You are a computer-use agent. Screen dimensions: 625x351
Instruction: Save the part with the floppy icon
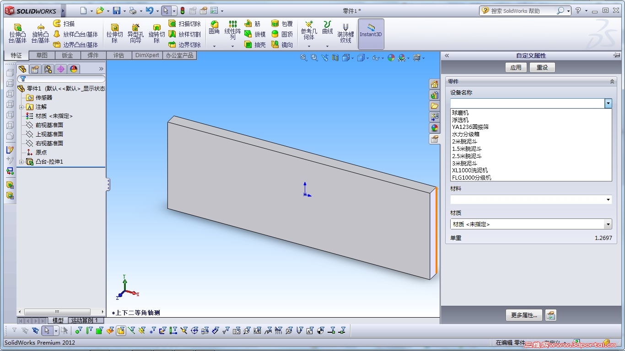tap(117, 11)
